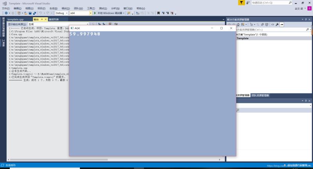Open the 调试(D) menu

[66, 8]
